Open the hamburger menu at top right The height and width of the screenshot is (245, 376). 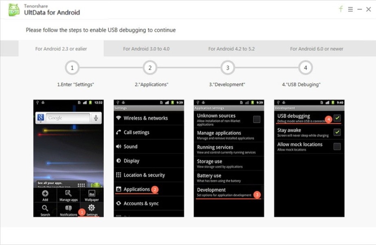point(350,9)
